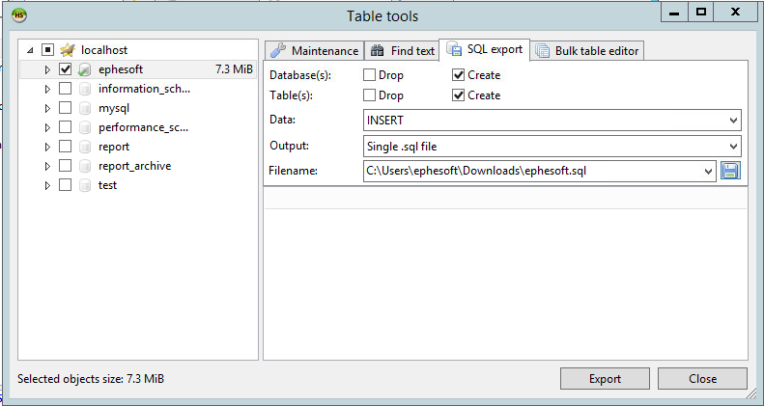Click the localhost server star icon
This screenshot has height=406, width=764.
coord(68,49)
